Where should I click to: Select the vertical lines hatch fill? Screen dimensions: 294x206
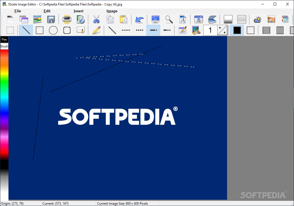[x=280, y=30]
